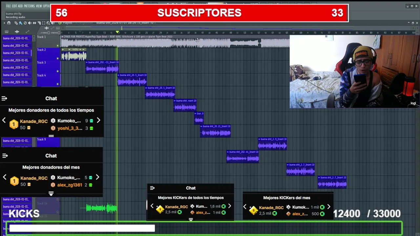420x236 pixels.
Task: Go to previous page of monthly top donors
Action: point(5,177)
